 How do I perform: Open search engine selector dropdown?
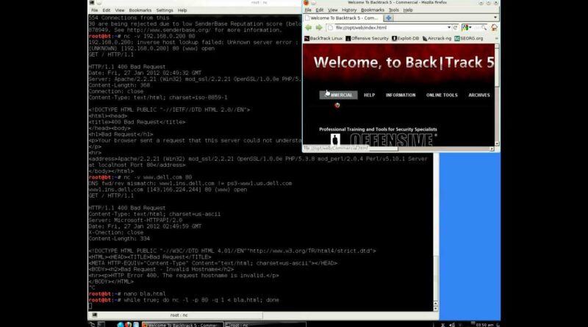point(467,28)
